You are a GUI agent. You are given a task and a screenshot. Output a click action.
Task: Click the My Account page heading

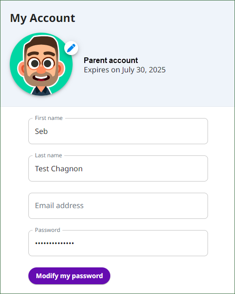43,18
